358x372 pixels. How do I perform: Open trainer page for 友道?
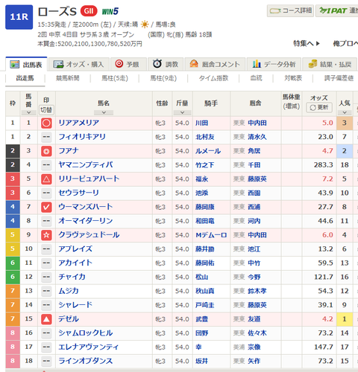coord(254,319)
